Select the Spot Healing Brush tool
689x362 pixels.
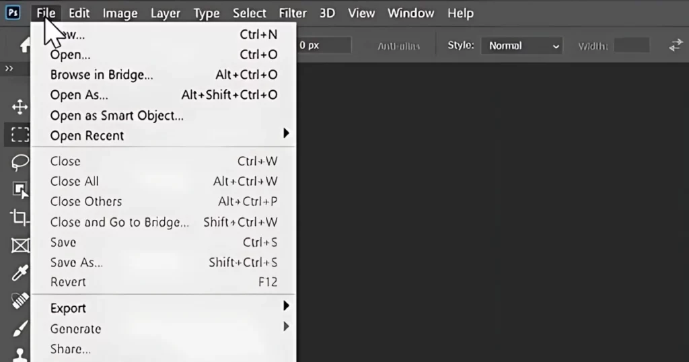tap(20, 301)
